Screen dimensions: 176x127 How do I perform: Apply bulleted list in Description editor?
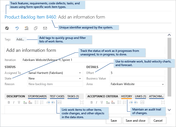tap(37, 102)
